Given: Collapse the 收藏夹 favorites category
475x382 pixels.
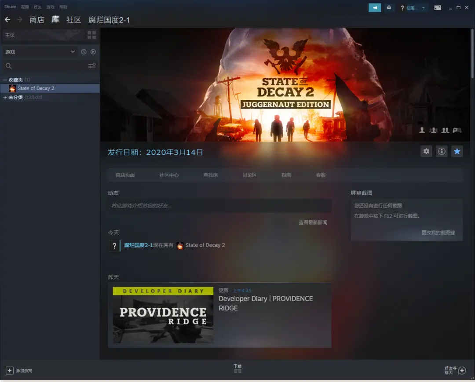Looking at the screenshot, I should (5, 80).
